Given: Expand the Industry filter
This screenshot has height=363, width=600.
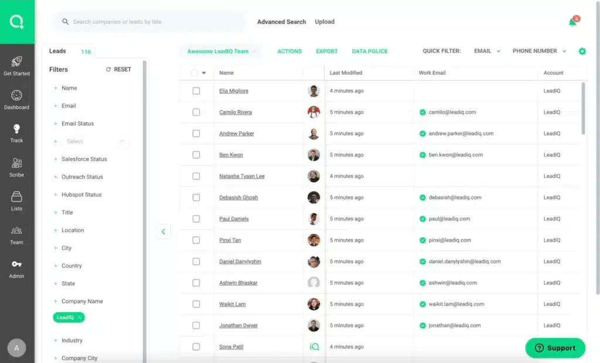Looking at the screenshot, I should click(x=68, y=340).
